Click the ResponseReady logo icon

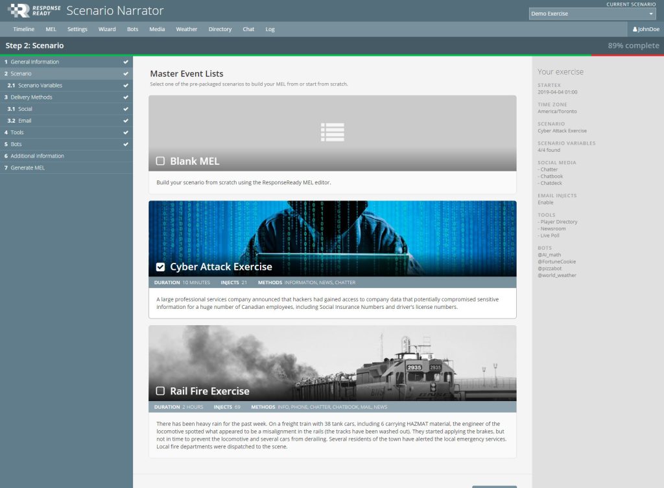click(x=19, y=10)
